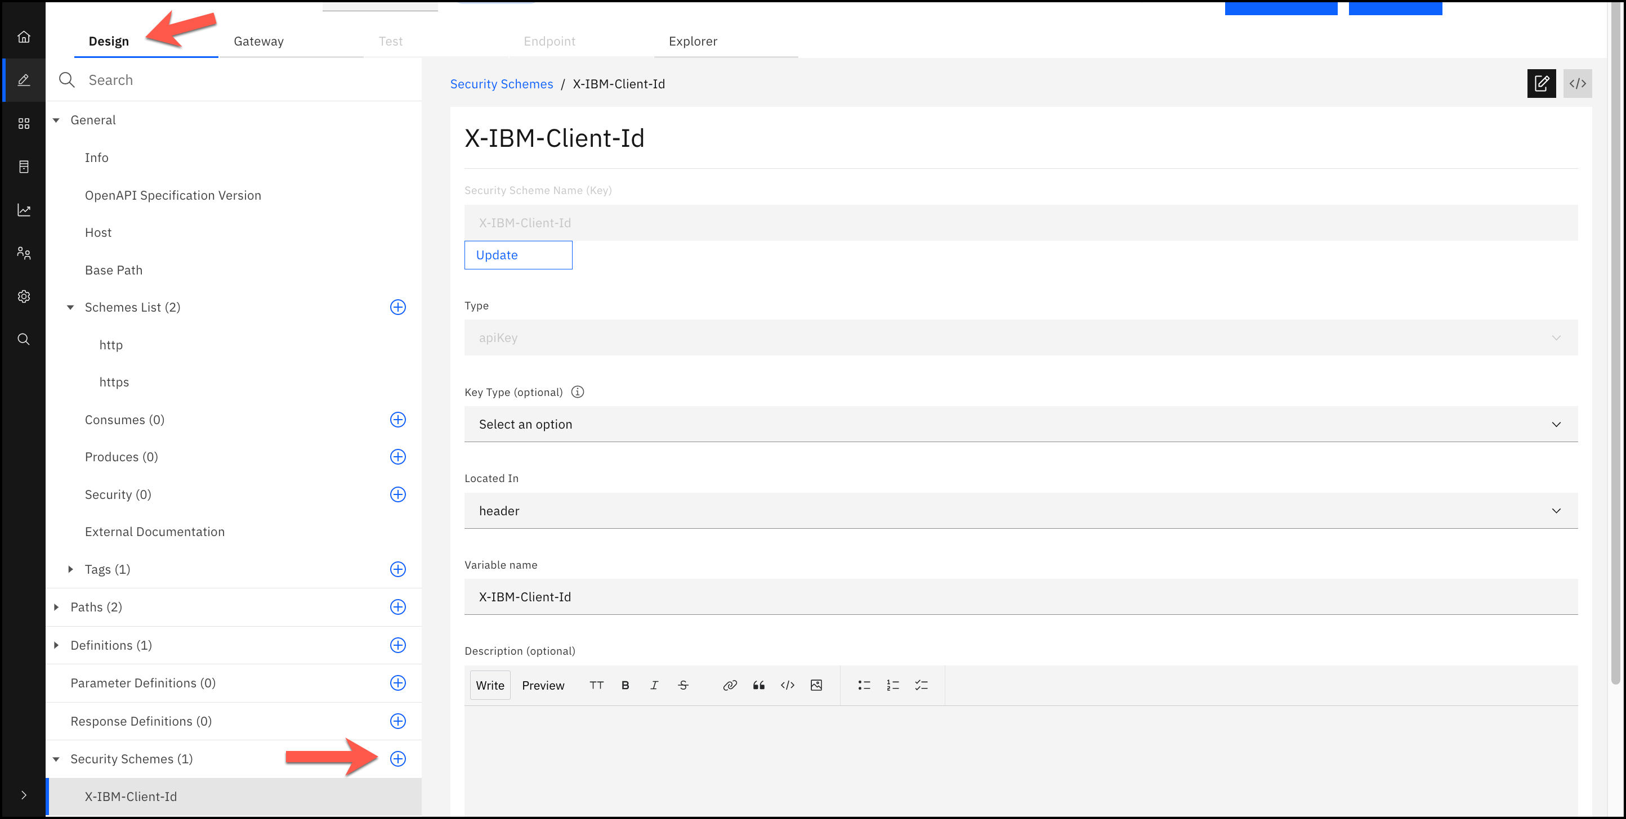Follow the Security Schemes breadcrumb link
The height and width of the screenshot is (819, 1626).
[501, 84]
